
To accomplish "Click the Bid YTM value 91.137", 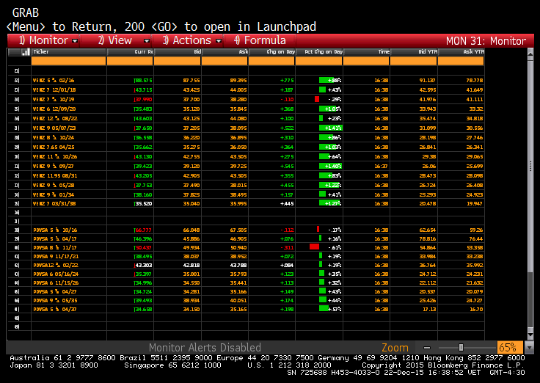I will tap(428, 80).
